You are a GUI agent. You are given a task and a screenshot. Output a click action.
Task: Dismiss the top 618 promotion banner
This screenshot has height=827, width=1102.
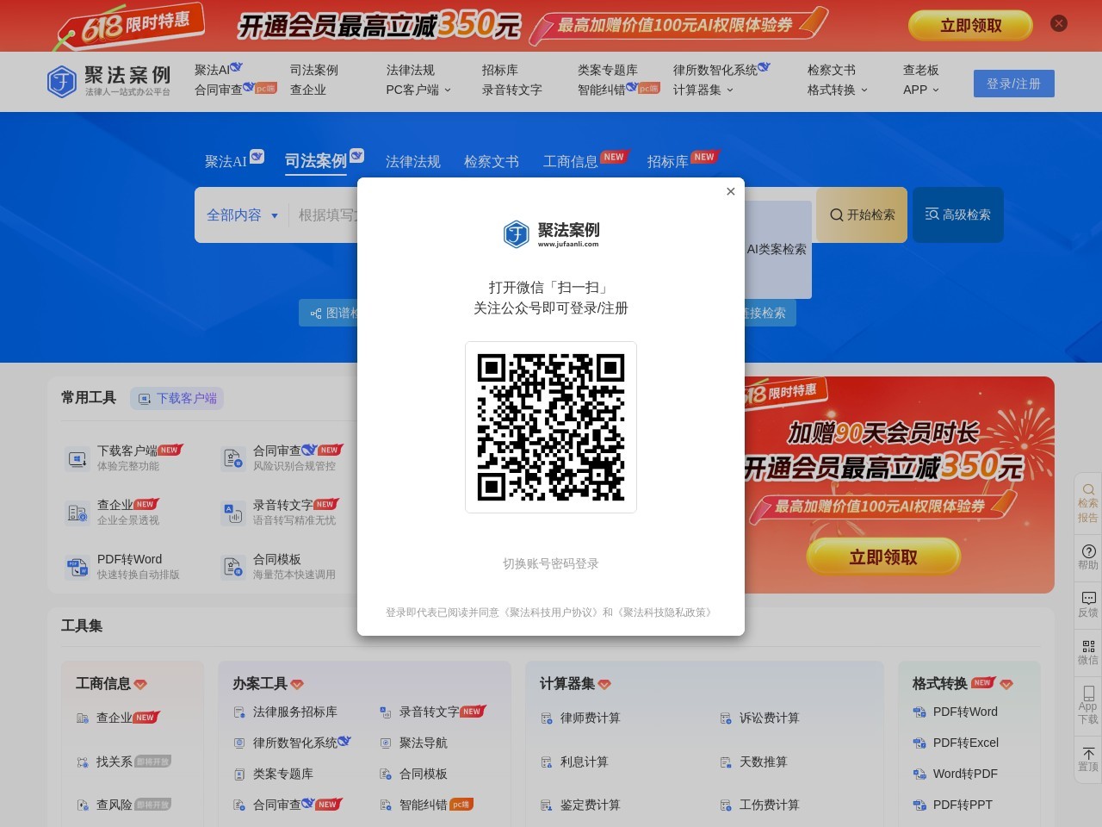pos(1059,24)
